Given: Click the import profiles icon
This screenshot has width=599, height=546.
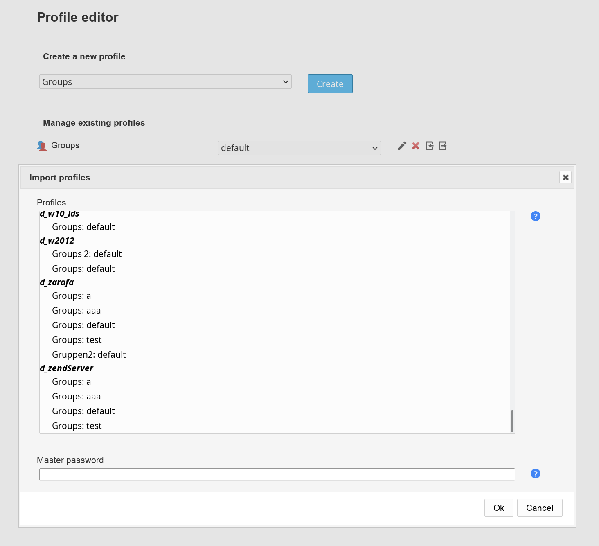Looking at the screenshot, I should click(x=429, y=146).
